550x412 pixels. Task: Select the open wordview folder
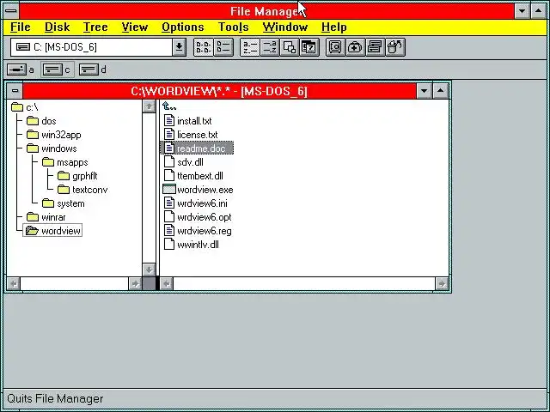(52, 231)
